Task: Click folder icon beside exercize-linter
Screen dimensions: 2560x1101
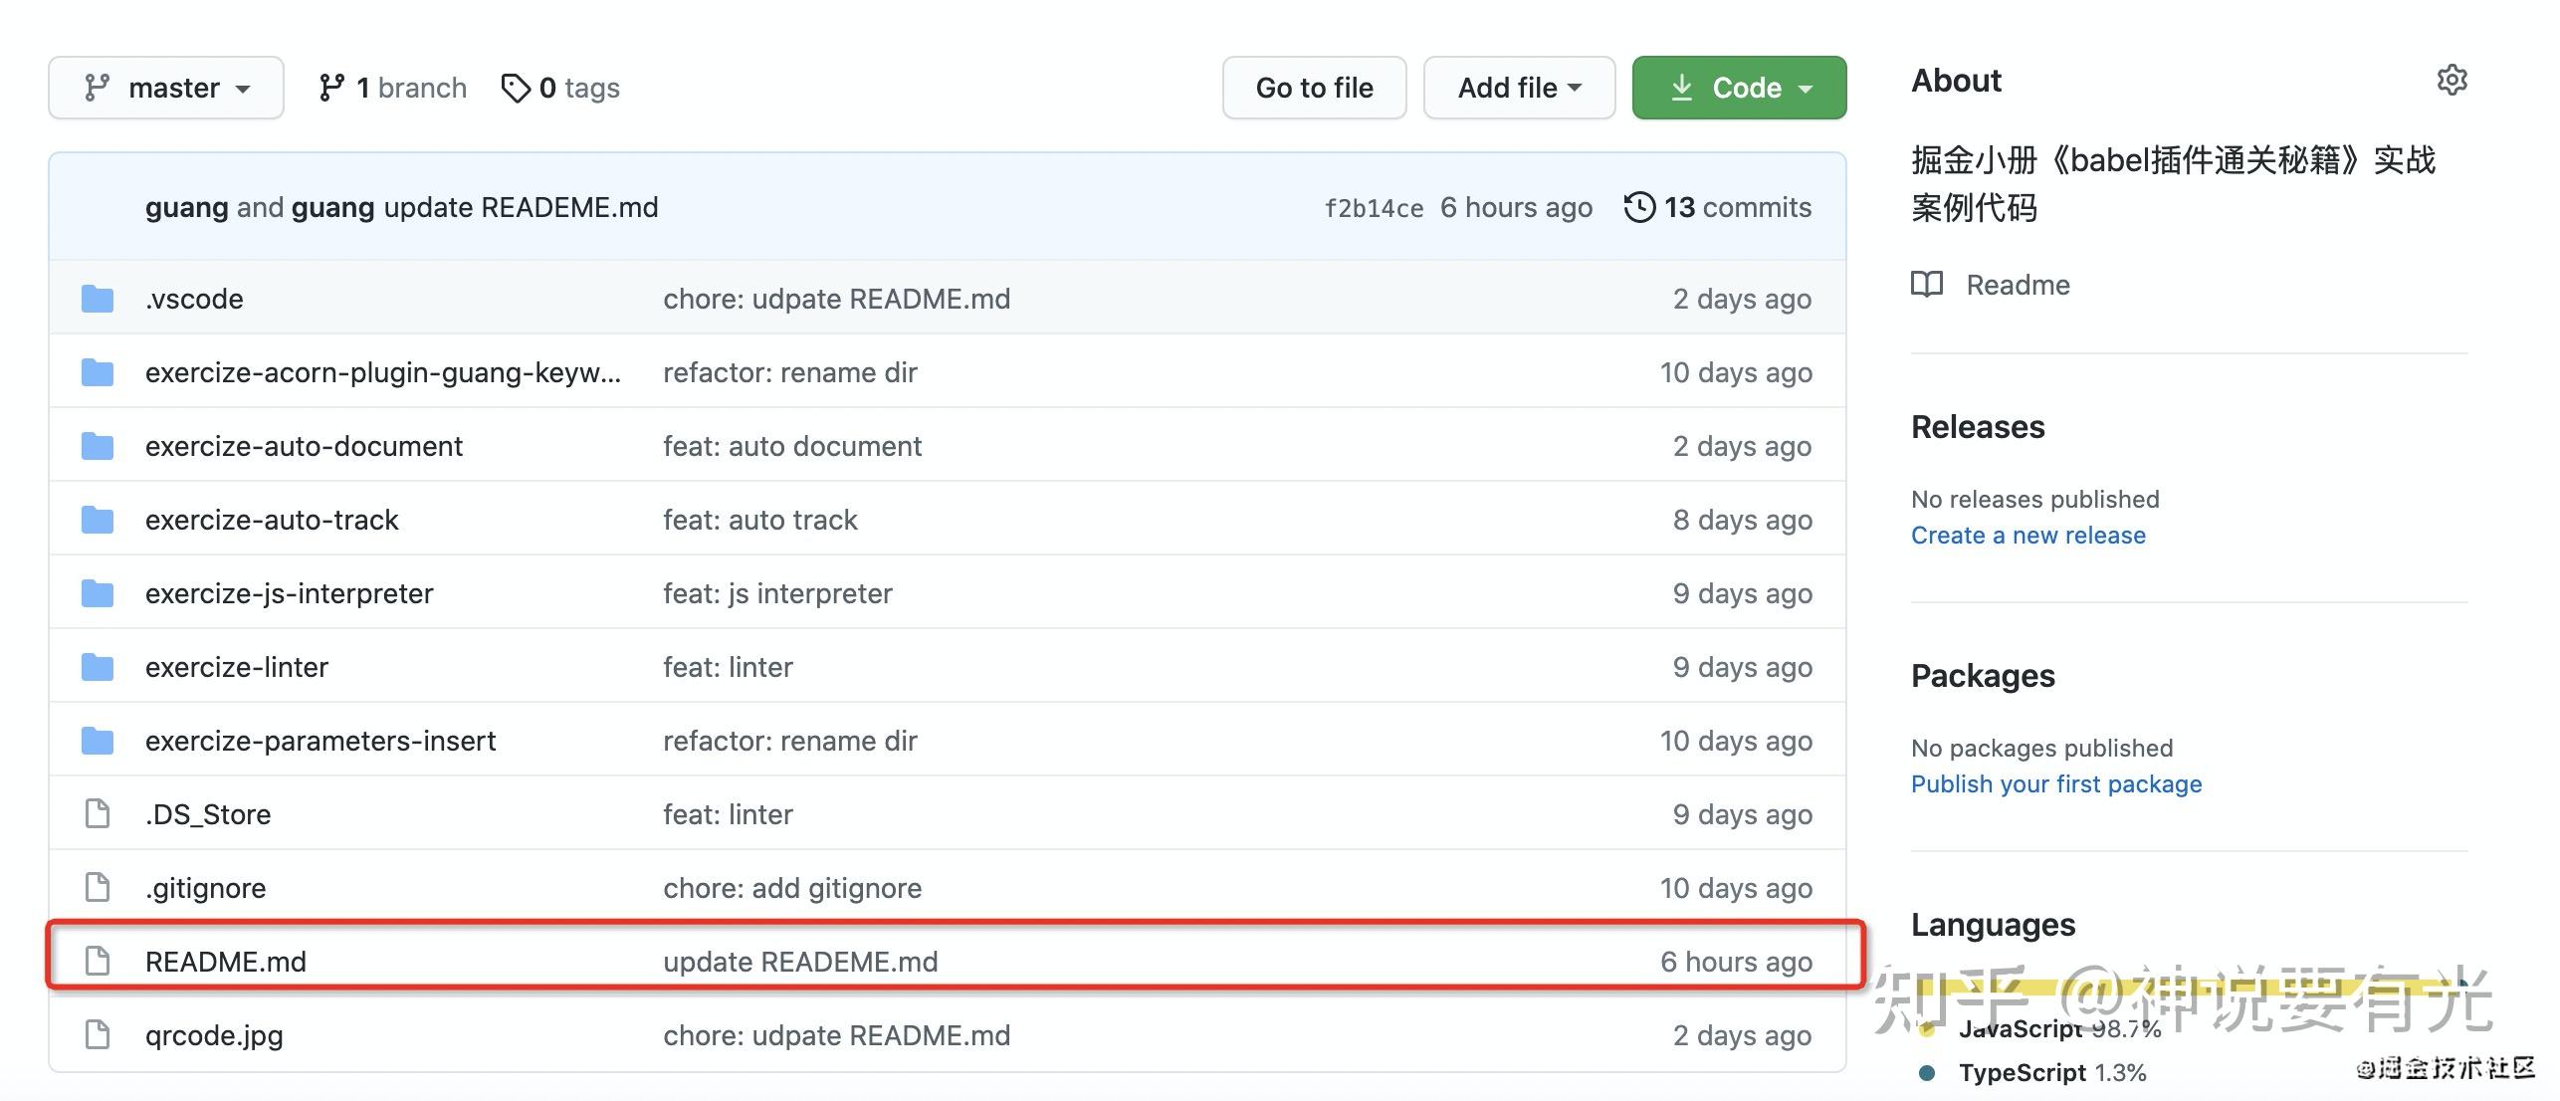Action: [98, 667]
